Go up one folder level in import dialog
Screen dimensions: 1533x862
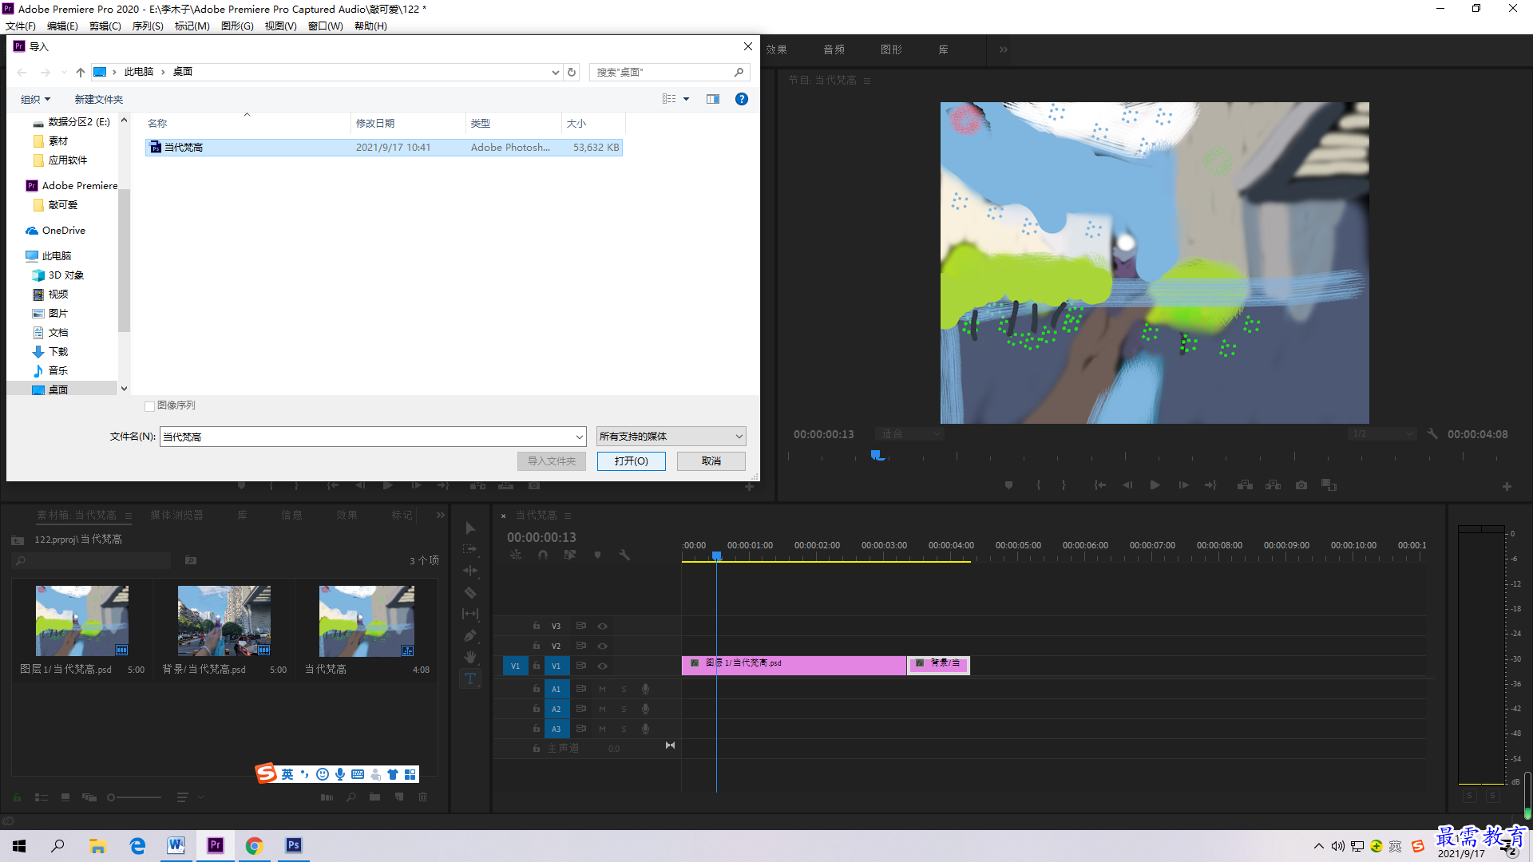click(x=81, y=72)
